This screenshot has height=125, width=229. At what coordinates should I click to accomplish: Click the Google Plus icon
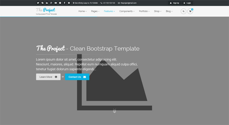pyautogui.click(x=51, y=3)
